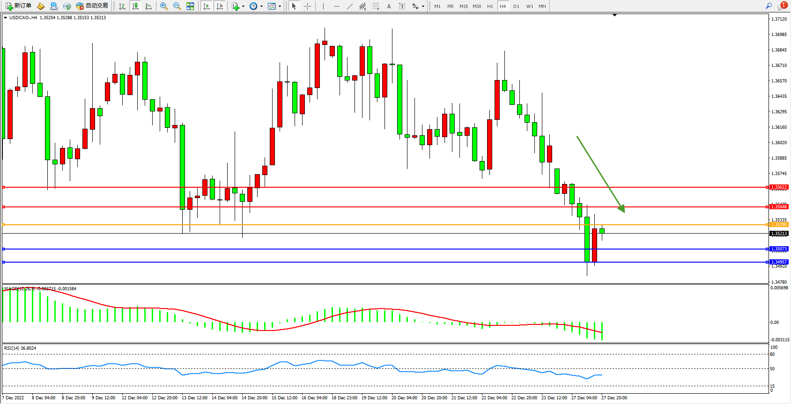Click the zoom in magnifier icon
Viewport: 791px width, 404px height.
(164, 6)
